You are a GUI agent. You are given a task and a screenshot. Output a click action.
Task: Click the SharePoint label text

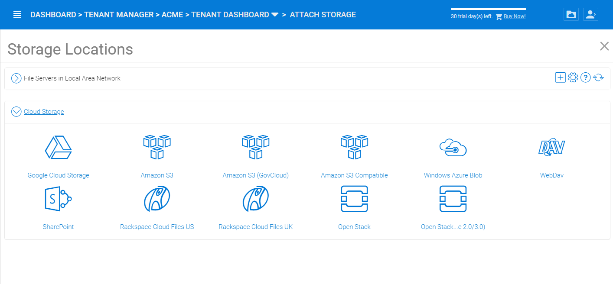(58, 227)
